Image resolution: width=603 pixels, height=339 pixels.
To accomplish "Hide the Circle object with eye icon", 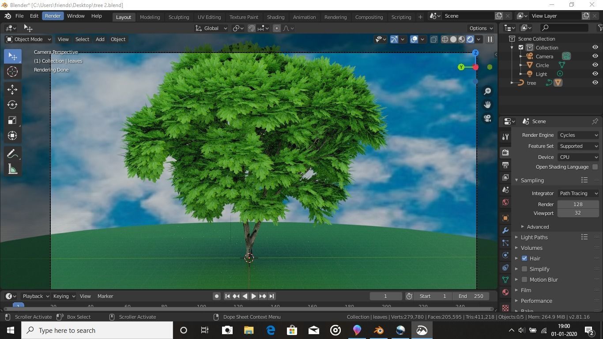I will 595,65.
